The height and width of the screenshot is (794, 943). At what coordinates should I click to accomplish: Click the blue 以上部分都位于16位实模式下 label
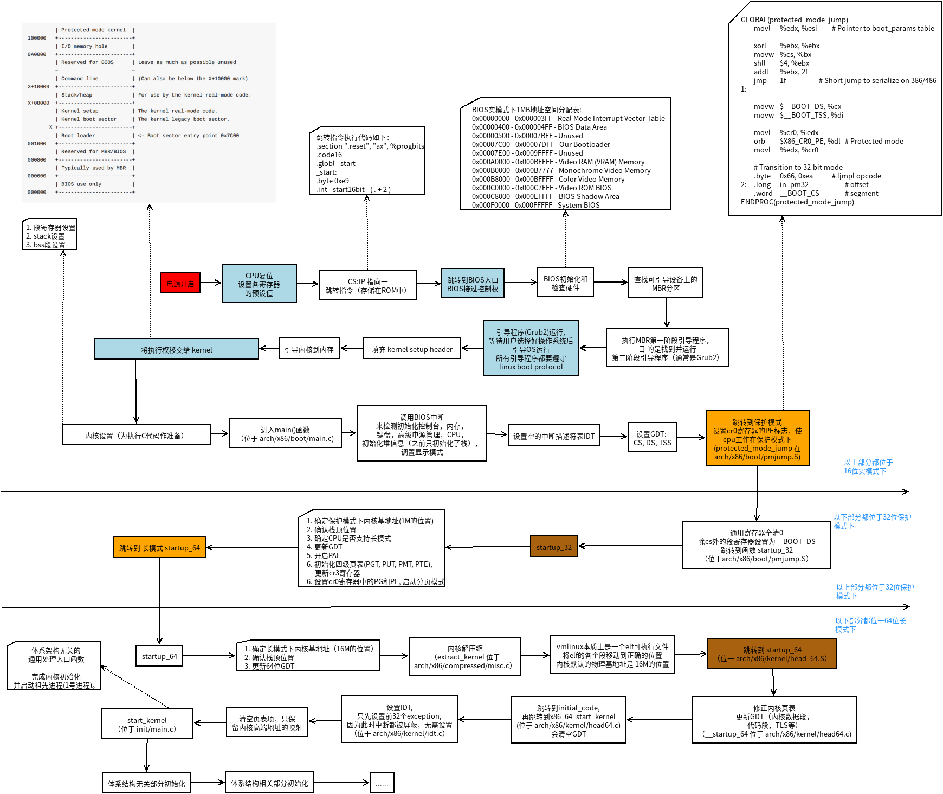(x=868, y=466)
